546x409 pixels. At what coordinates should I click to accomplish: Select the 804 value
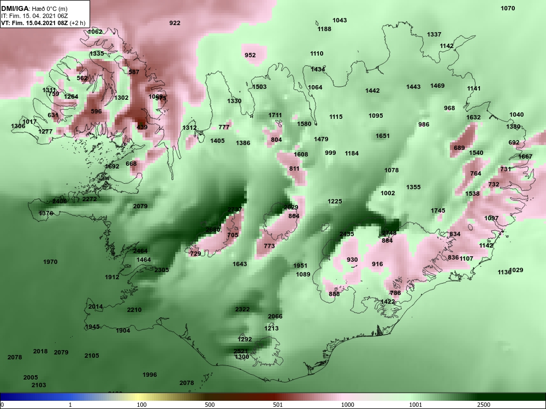(x=276, y=140)
